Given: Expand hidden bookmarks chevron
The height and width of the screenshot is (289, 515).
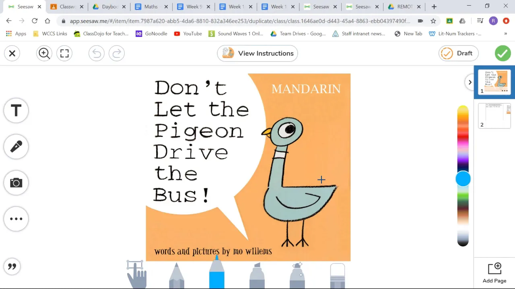Looking at the screenshot, I should click(x=505, y=34).
